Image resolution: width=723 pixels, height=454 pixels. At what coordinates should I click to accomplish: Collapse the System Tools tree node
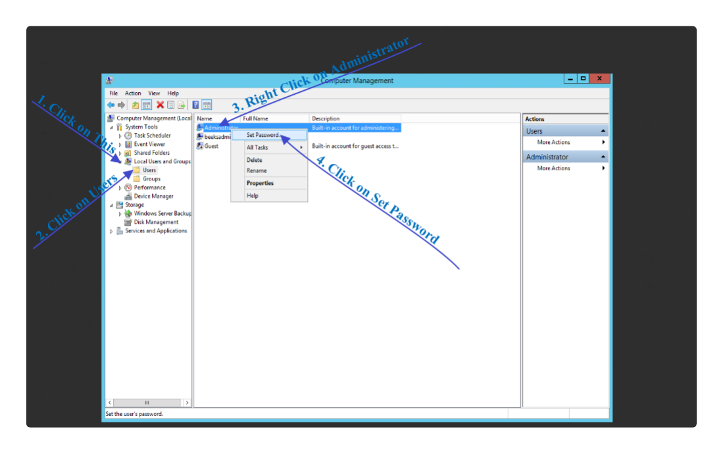(x=111, y=128)
